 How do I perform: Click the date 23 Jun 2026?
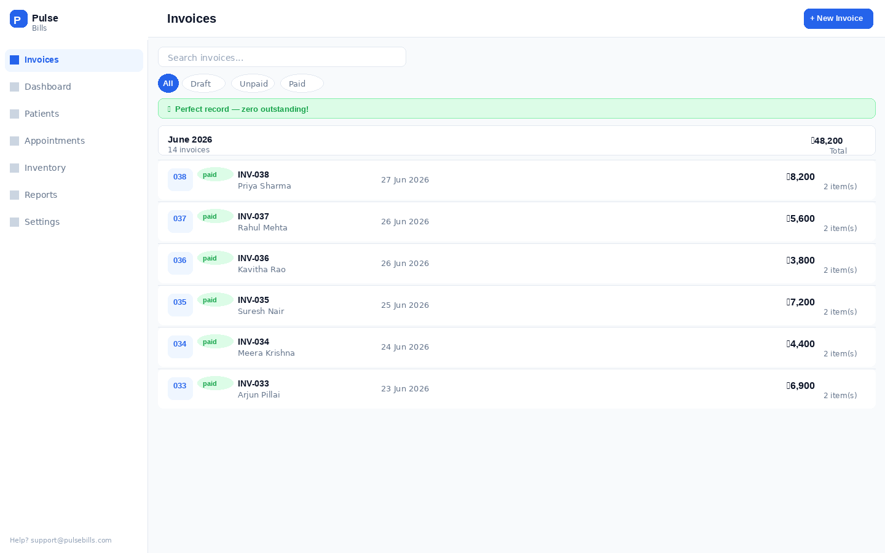(405, 389)
